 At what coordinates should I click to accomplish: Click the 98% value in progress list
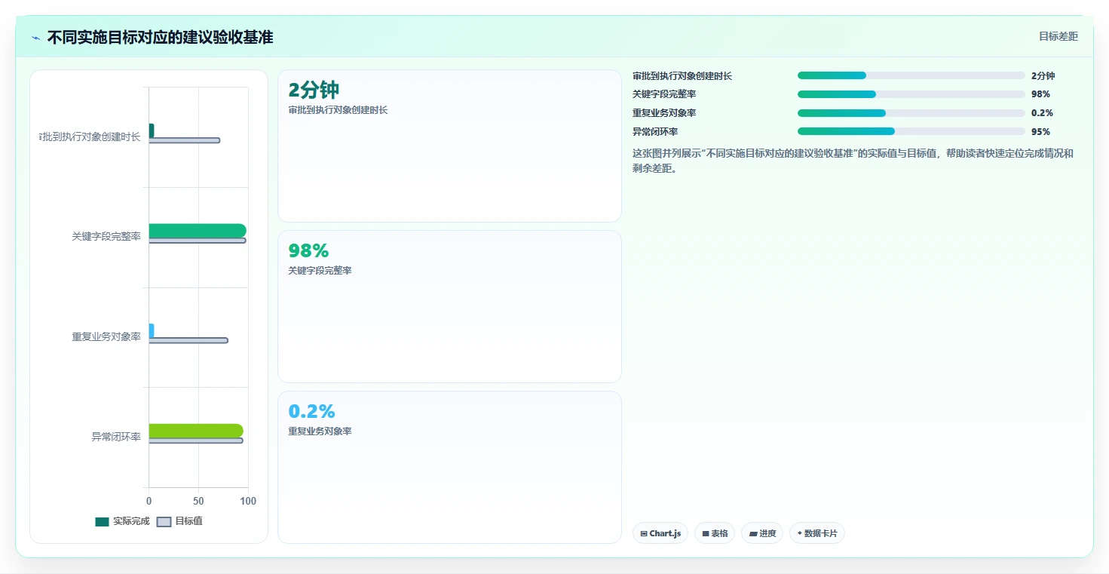[x=1040, y=94]
